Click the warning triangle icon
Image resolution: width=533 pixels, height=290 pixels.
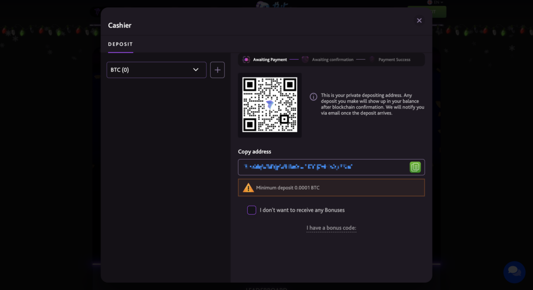(248, 188)
